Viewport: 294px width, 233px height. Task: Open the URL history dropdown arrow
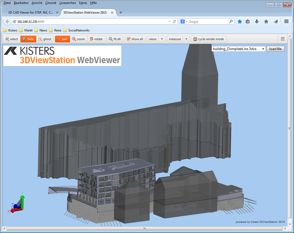[170, 22]
